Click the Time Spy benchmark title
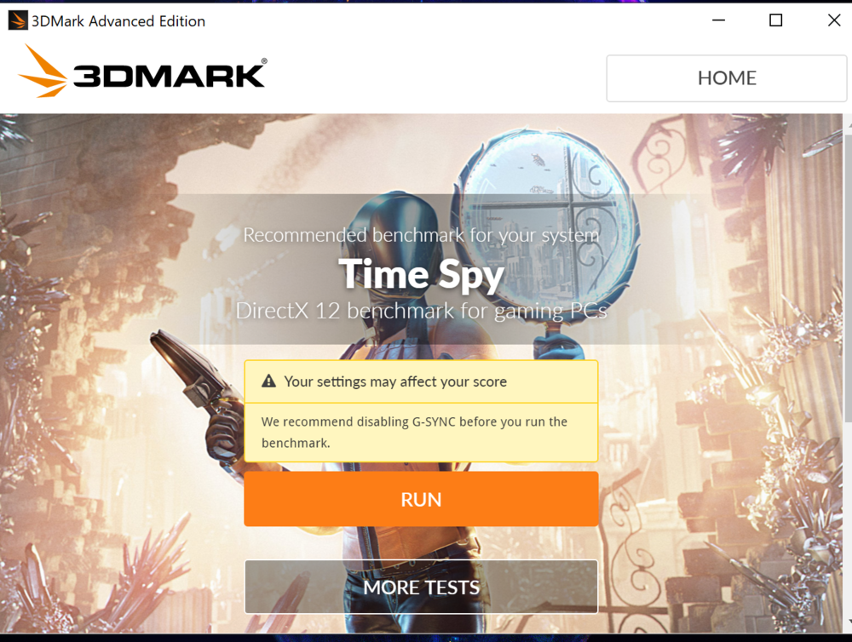This screenshot has height=642, width=852. coord(421,274)
